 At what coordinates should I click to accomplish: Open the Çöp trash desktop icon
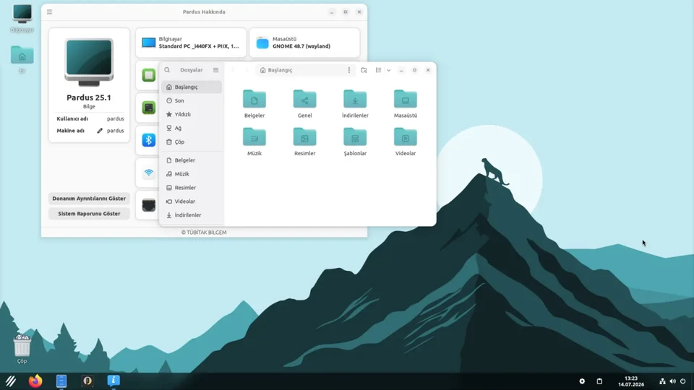click(22, 349)
